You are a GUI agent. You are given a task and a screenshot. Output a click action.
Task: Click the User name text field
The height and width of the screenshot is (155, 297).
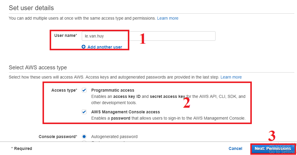click(149, 36)
